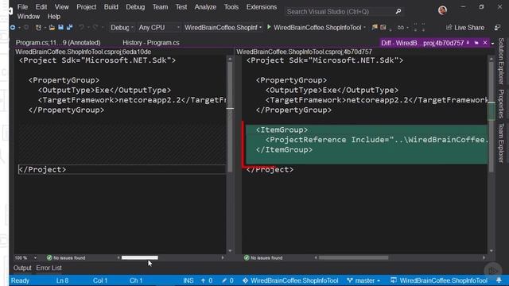
Task: Switch to History - Program.cs tab
Action: 151,43
